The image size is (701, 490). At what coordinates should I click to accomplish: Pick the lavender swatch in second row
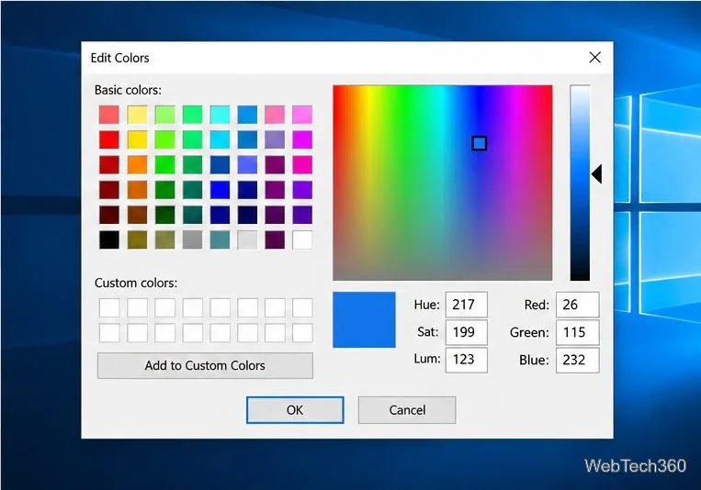275,139
